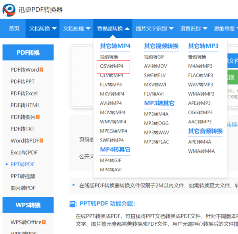Select the active PPT转PDF sidebar item
Image resolution: width=238 pixels, height=234 pixels.
point(23,164)
